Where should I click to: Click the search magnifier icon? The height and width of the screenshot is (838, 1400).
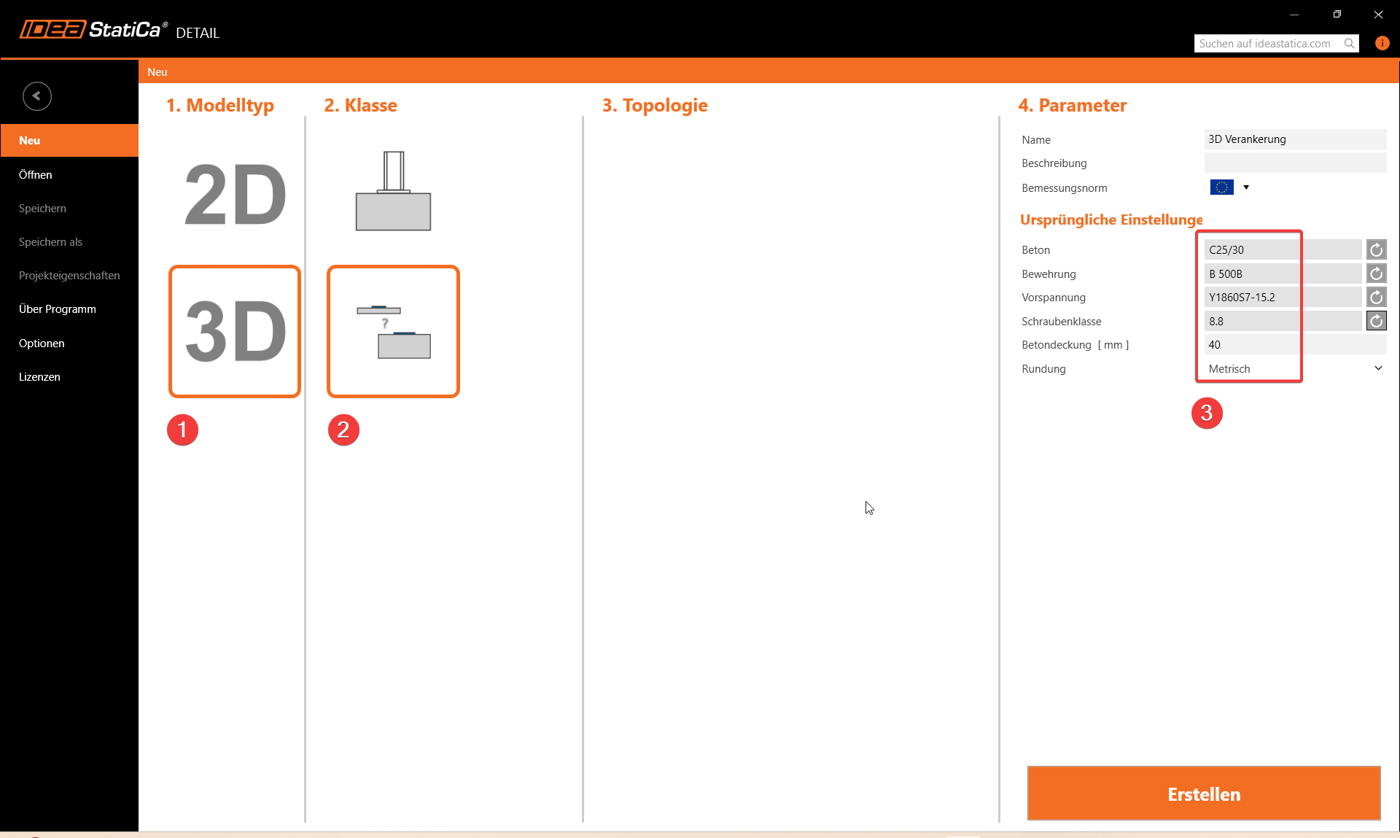click(x=1350, y=44)
